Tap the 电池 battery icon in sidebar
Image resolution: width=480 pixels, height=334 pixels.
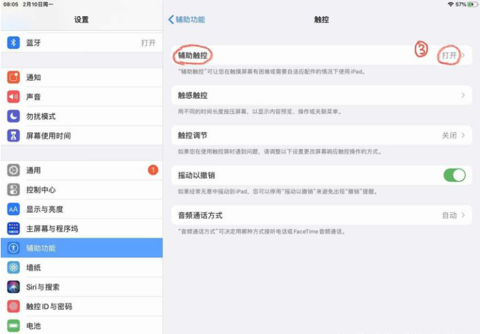[x=13, y=326]
